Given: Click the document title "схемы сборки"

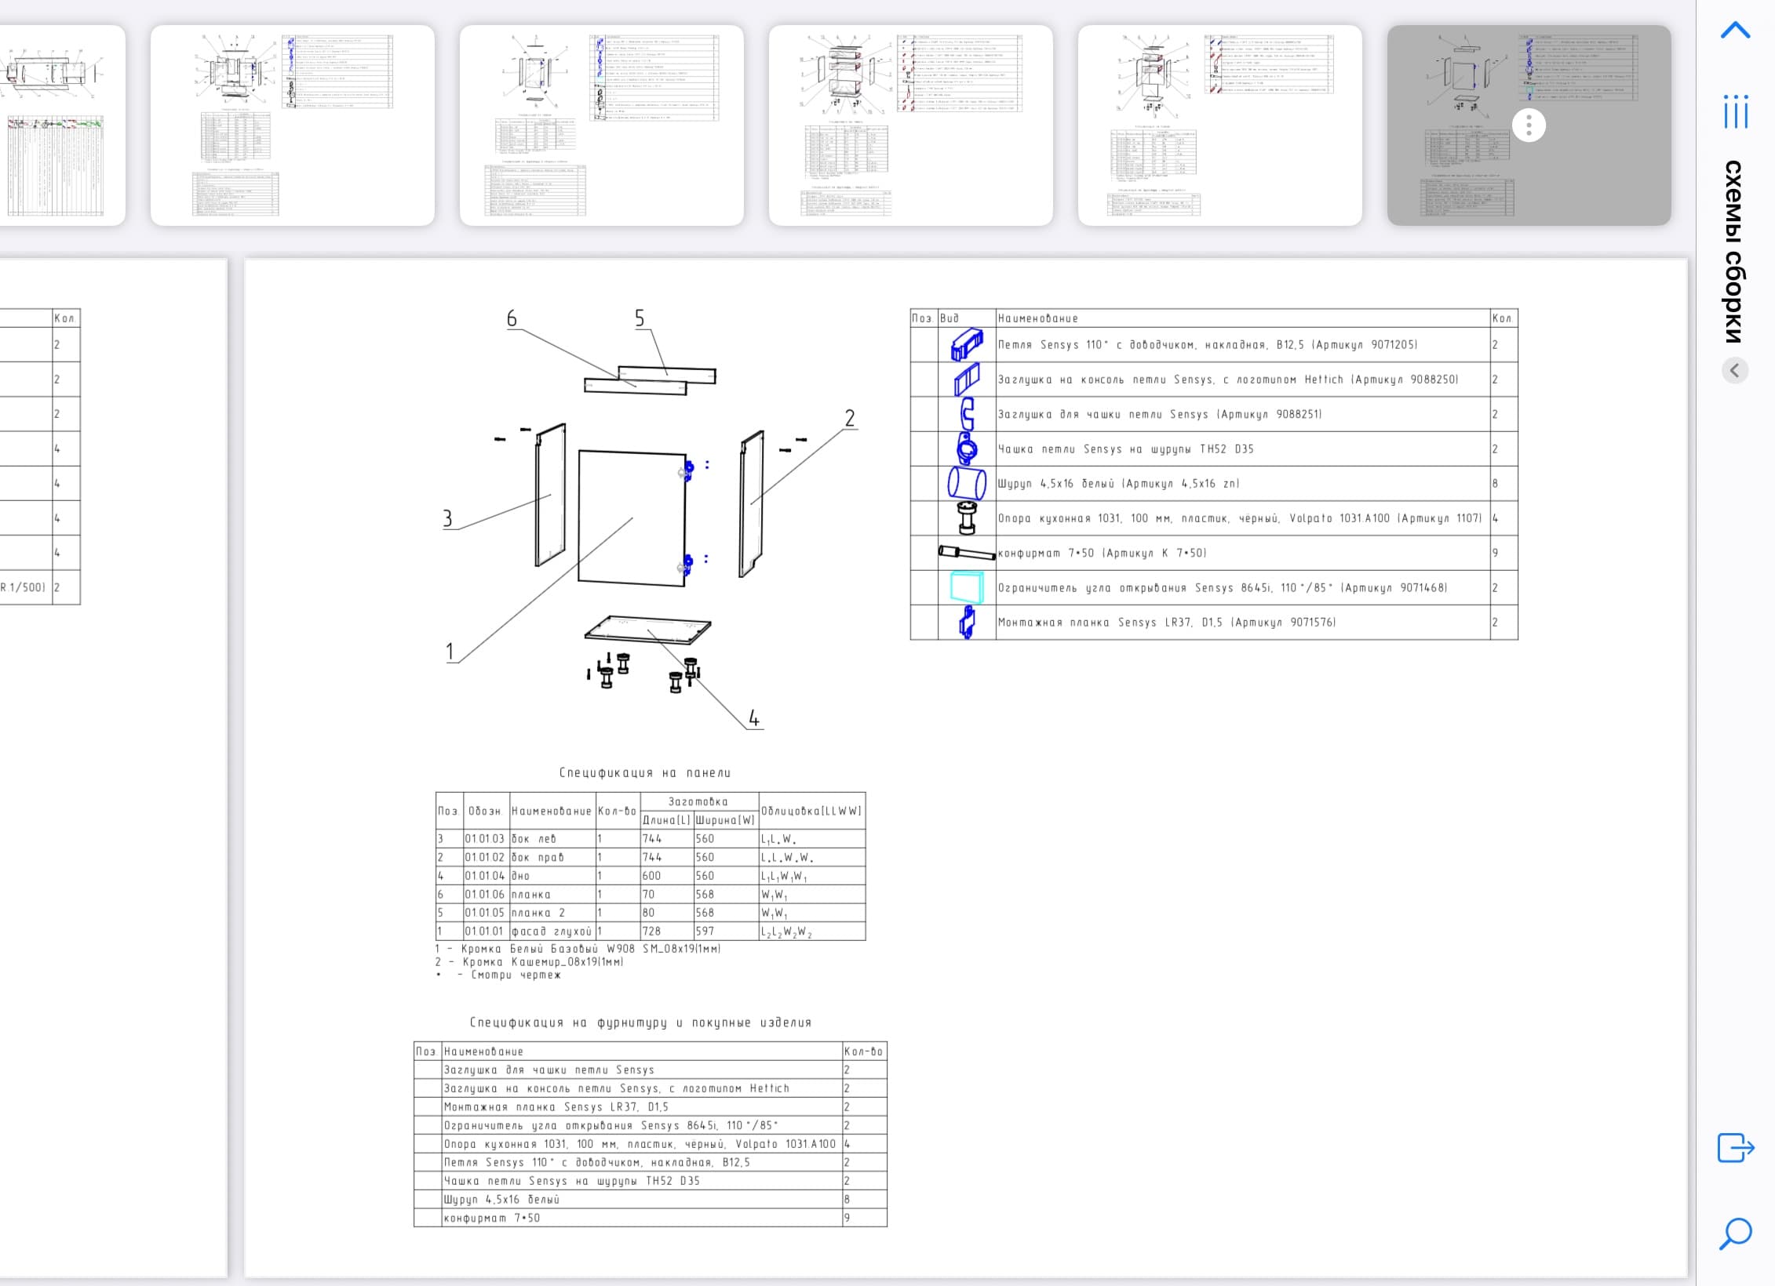Looking at the screenshot, I should 1734,252.
